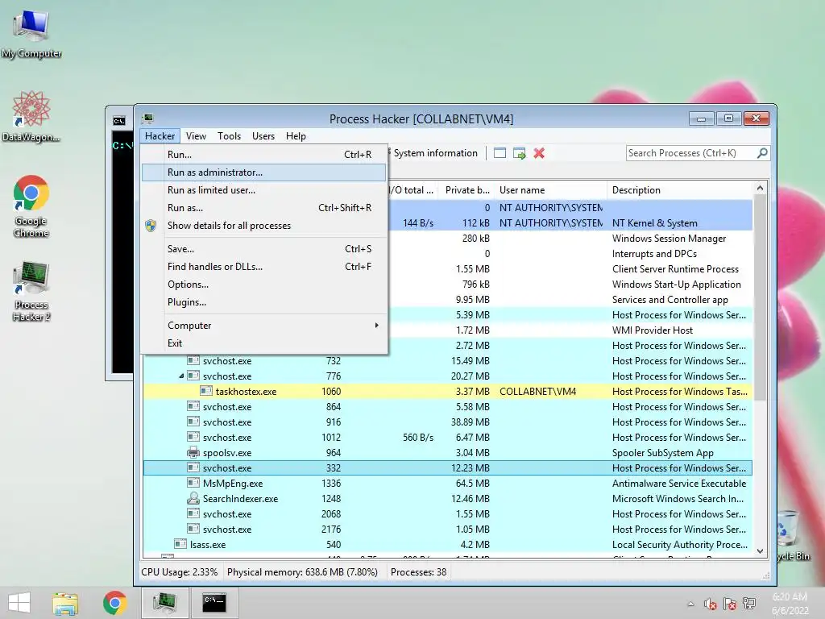Select taskhostex.exe process row

pos(447,391)
